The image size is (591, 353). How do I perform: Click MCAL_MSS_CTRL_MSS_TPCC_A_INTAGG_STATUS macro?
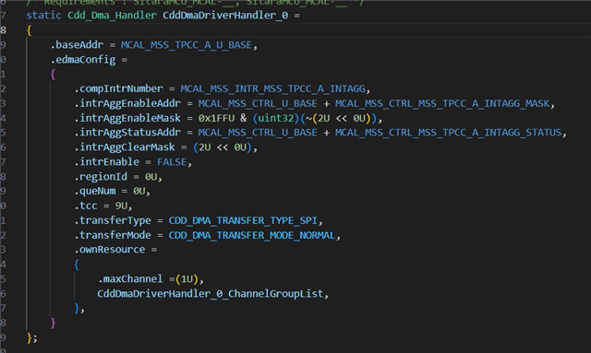tap(449, 133)
